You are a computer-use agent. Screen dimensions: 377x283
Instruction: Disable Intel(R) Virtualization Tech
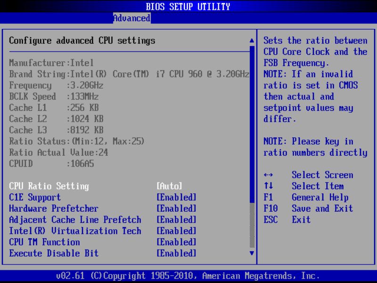point(75,231)
